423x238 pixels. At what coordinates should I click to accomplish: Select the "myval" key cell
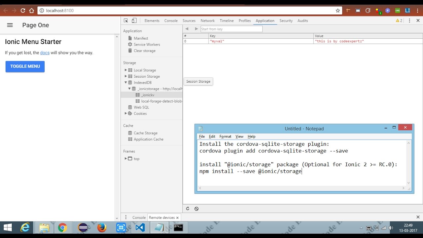click(261, 41)
